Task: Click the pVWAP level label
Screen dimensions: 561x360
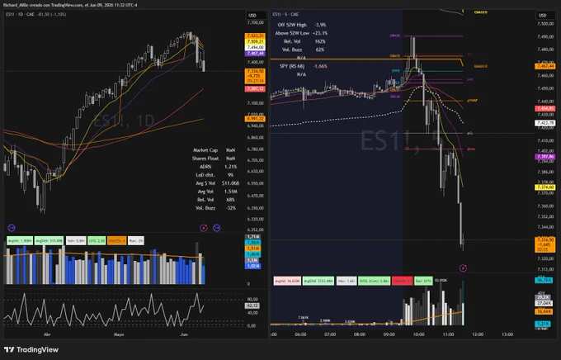Action: pos(472,101)
